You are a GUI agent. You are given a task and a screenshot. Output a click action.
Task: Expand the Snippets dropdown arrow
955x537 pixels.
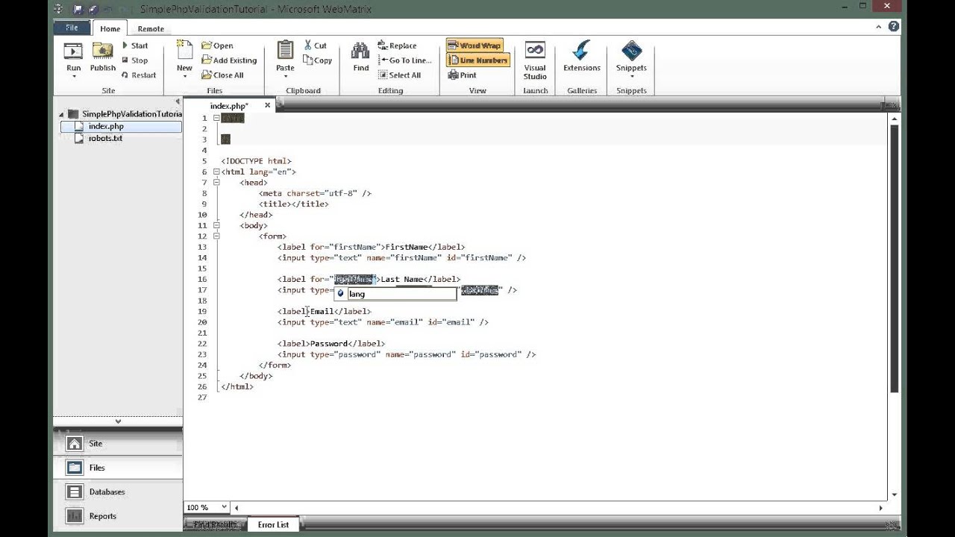pos(631,76)
